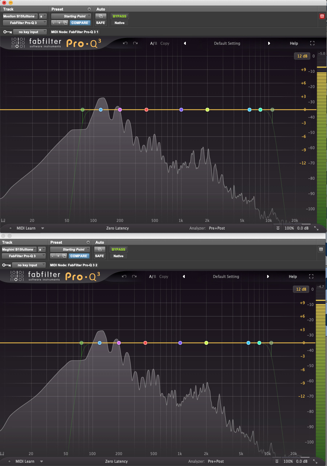This screenshot has height=466, width=327.
Task: Go to next preset in Maghini window
Action: (268, 276)
